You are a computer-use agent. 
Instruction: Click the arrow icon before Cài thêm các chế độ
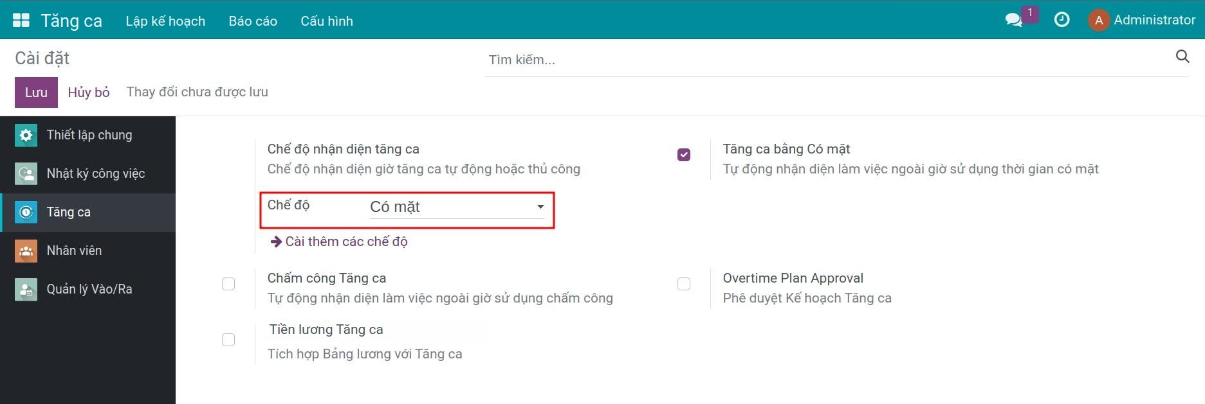coord(276,242)
